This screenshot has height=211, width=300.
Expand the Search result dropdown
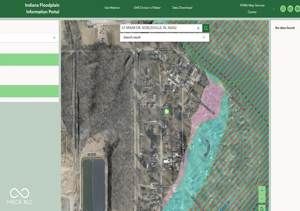165,38
